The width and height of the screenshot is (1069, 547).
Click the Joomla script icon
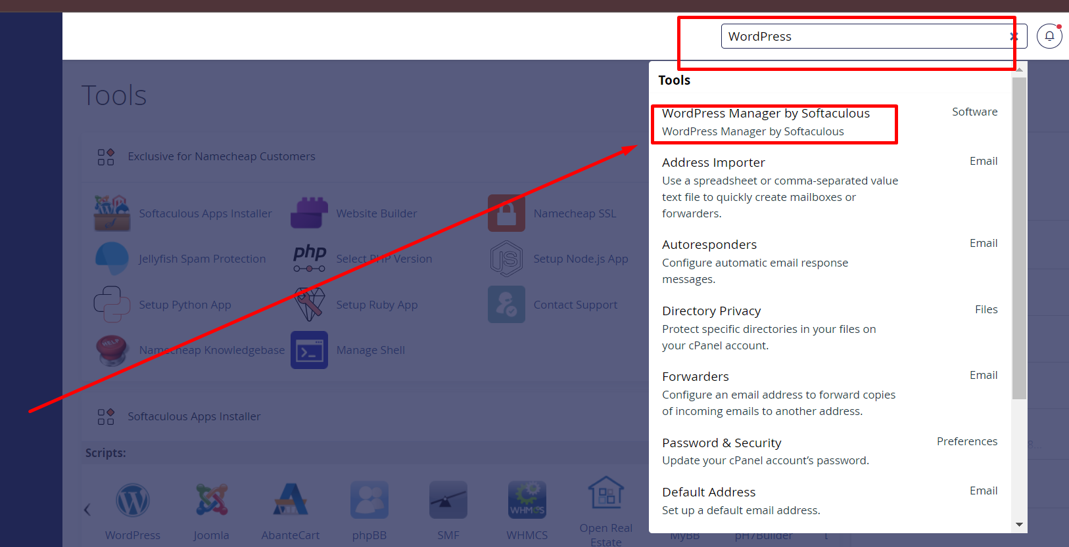coord(212,500)
